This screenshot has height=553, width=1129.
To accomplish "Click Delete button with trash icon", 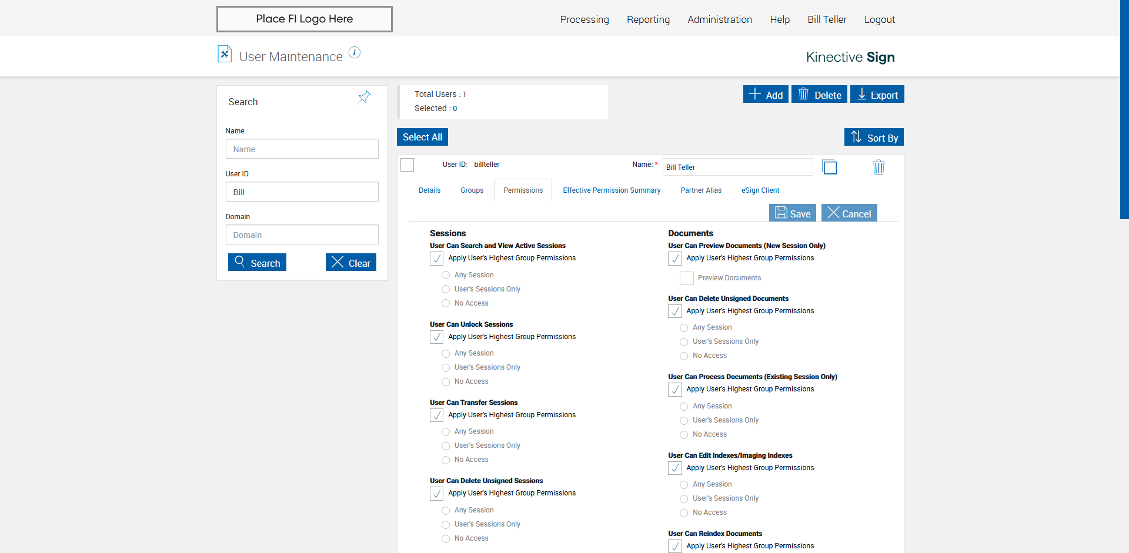I will 819,95.
